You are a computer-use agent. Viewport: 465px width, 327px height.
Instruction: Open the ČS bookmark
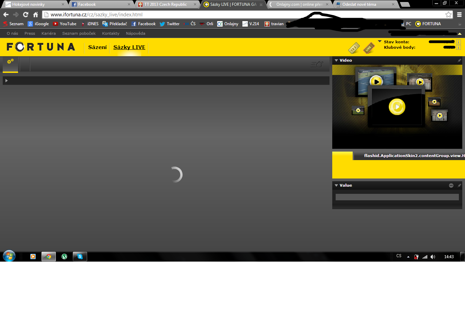tap(190, 24)
